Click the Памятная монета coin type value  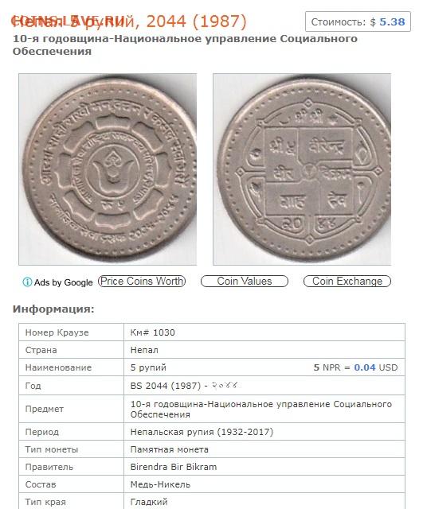(x=170, y=449)
